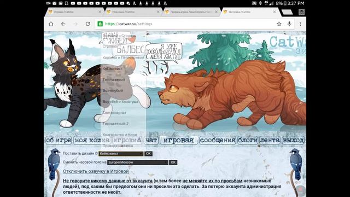Open the 'блоги' site menu item
This screenshot has width=350, height=197.
tap(248, 140)
